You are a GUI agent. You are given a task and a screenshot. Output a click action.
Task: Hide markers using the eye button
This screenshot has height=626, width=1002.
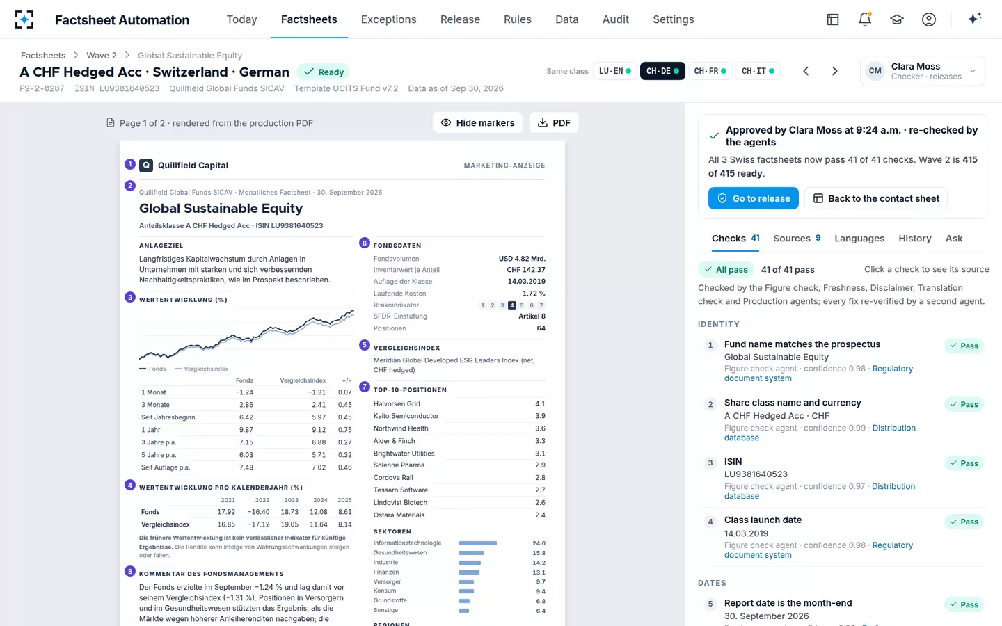click(x=478, y=123)
